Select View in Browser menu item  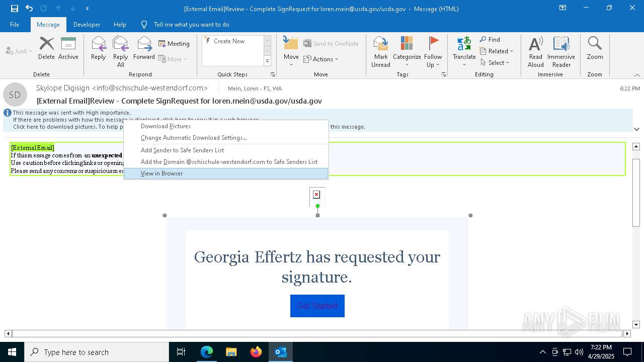[x=226, y=173]
